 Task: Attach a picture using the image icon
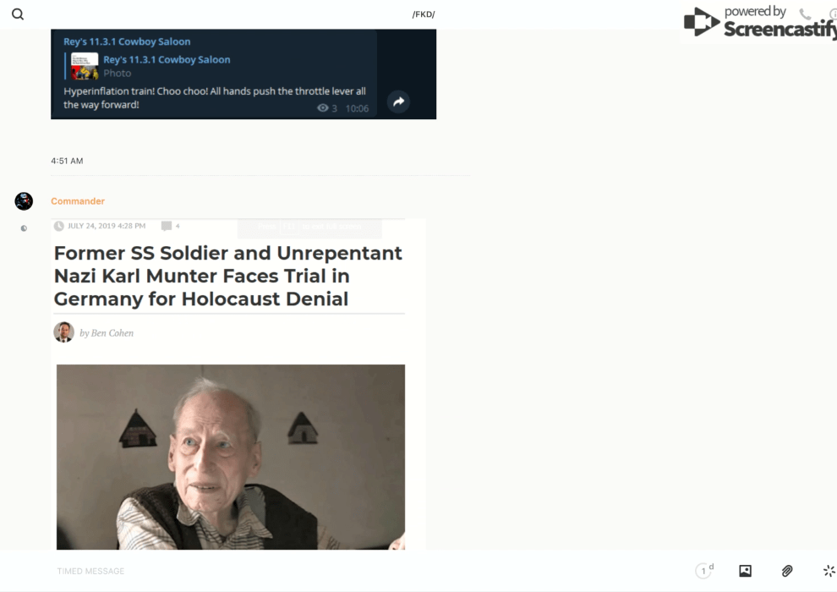(x=745, y=571)
